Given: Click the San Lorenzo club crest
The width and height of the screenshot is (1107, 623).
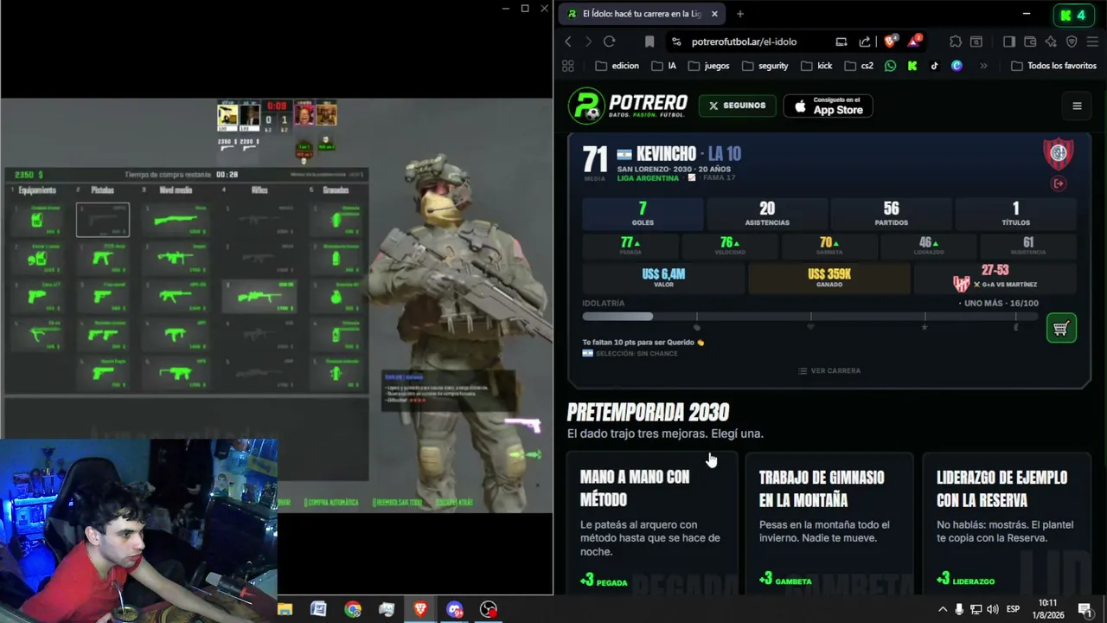Looking at the screenshot, I should [x=1059, y=154].
